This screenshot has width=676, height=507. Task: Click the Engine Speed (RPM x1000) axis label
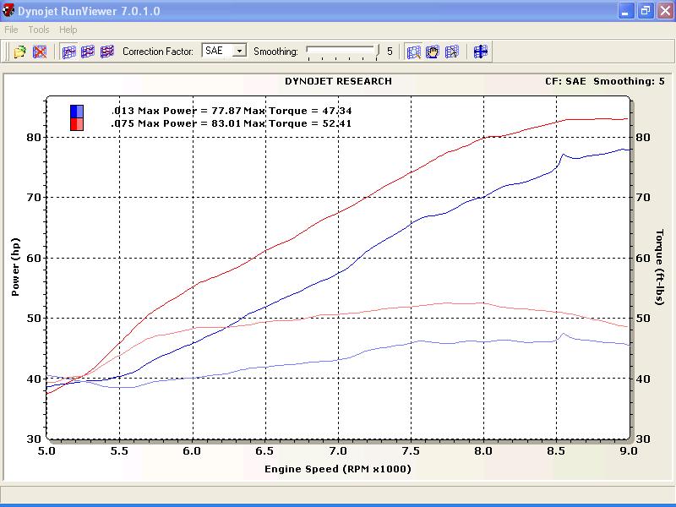(x=337, y=469)
